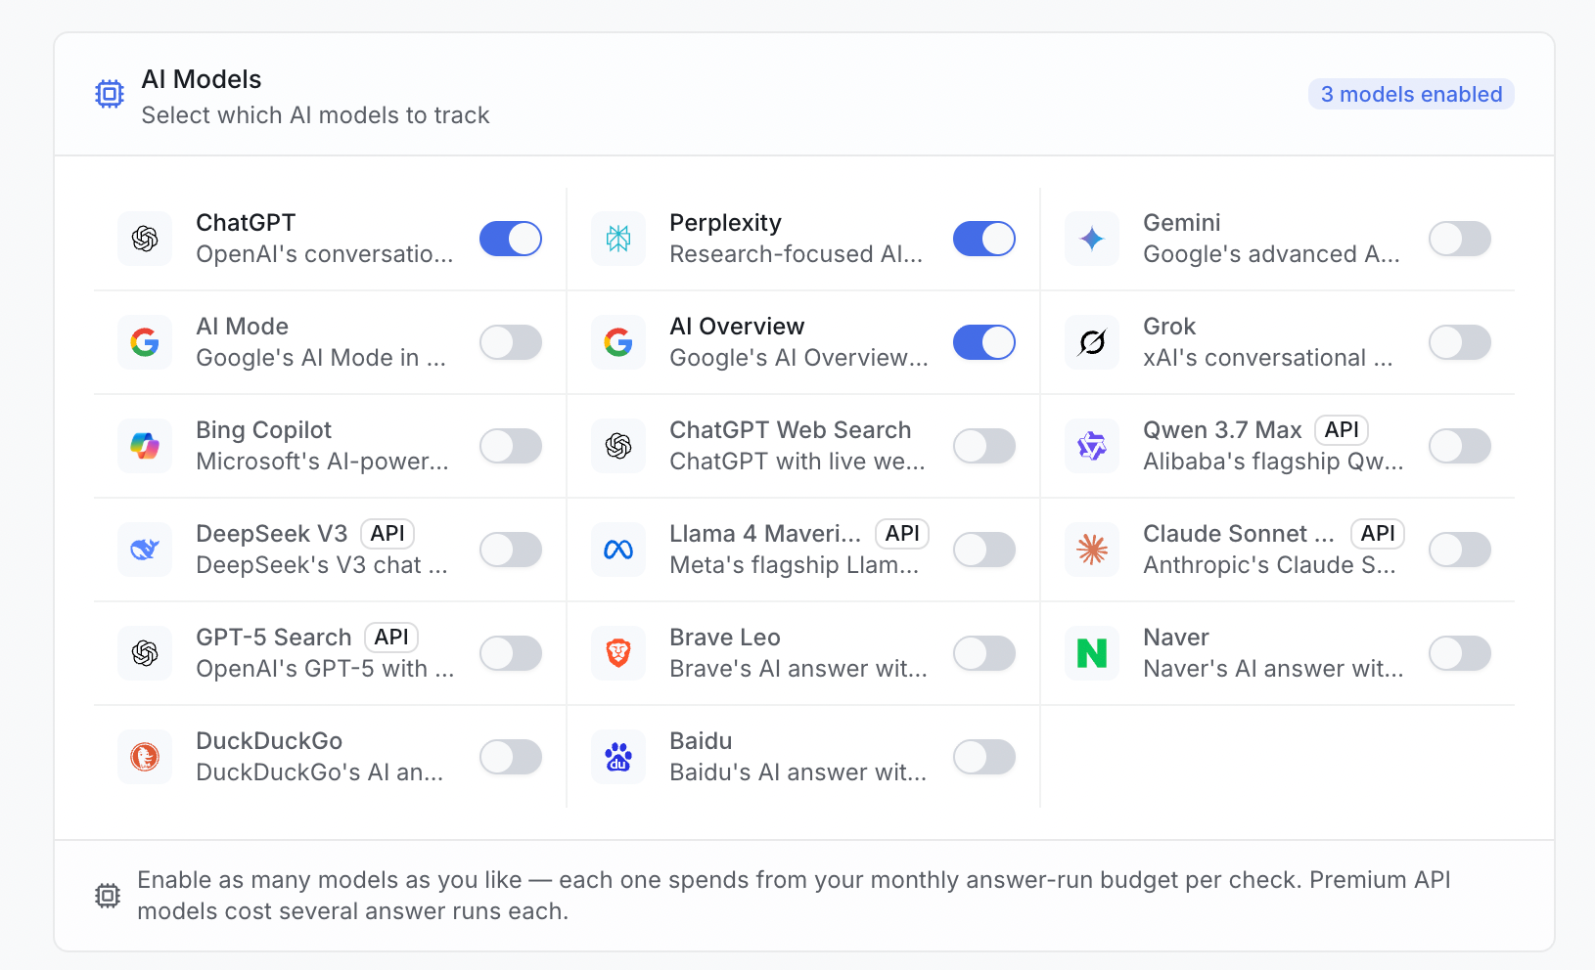Click the 'Baidu' model name
Viewport: 1595px width, 970px height.
701,741
